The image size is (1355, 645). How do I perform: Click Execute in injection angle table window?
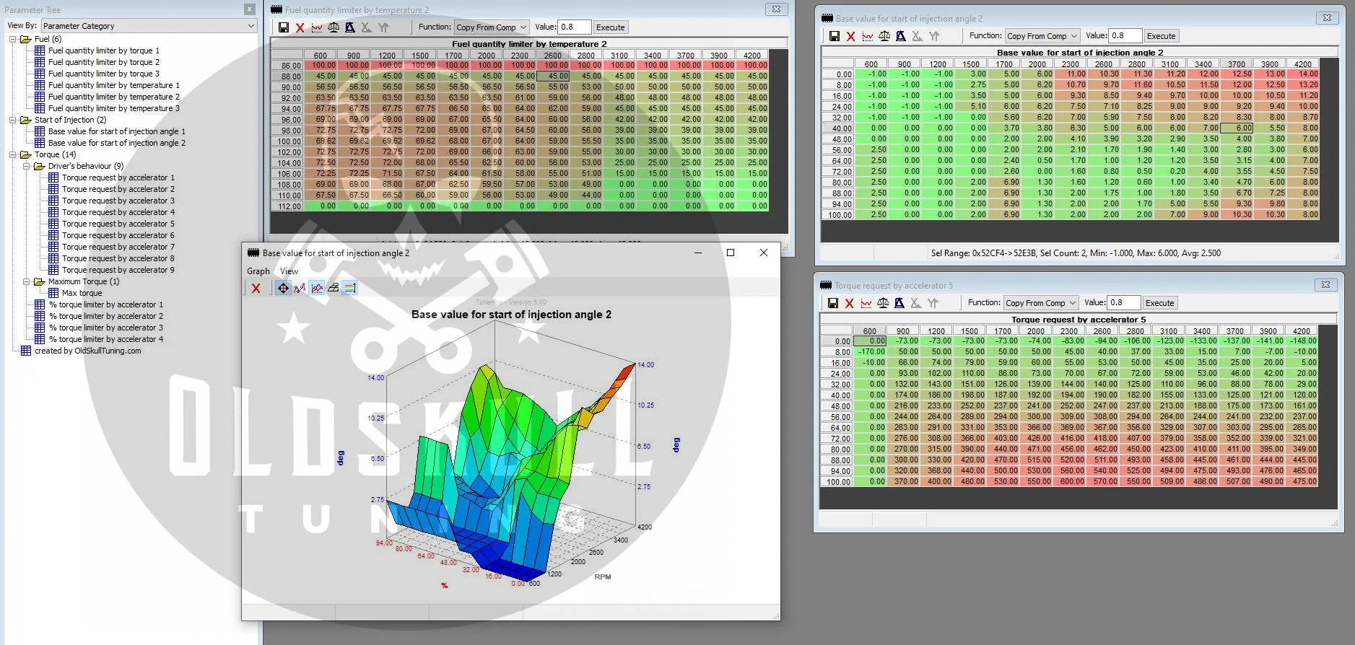[x=1161, y=36]
